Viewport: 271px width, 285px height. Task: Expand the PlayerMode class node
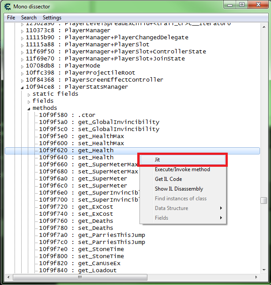(22, 67)
